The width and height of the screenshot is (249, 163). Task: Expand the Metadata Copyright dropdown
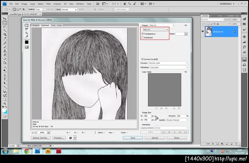click(167, 67)
